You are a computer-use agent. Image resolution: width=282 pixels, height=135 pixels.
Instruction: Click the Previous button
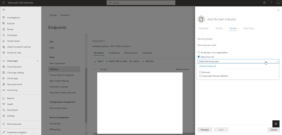(205, 130)
